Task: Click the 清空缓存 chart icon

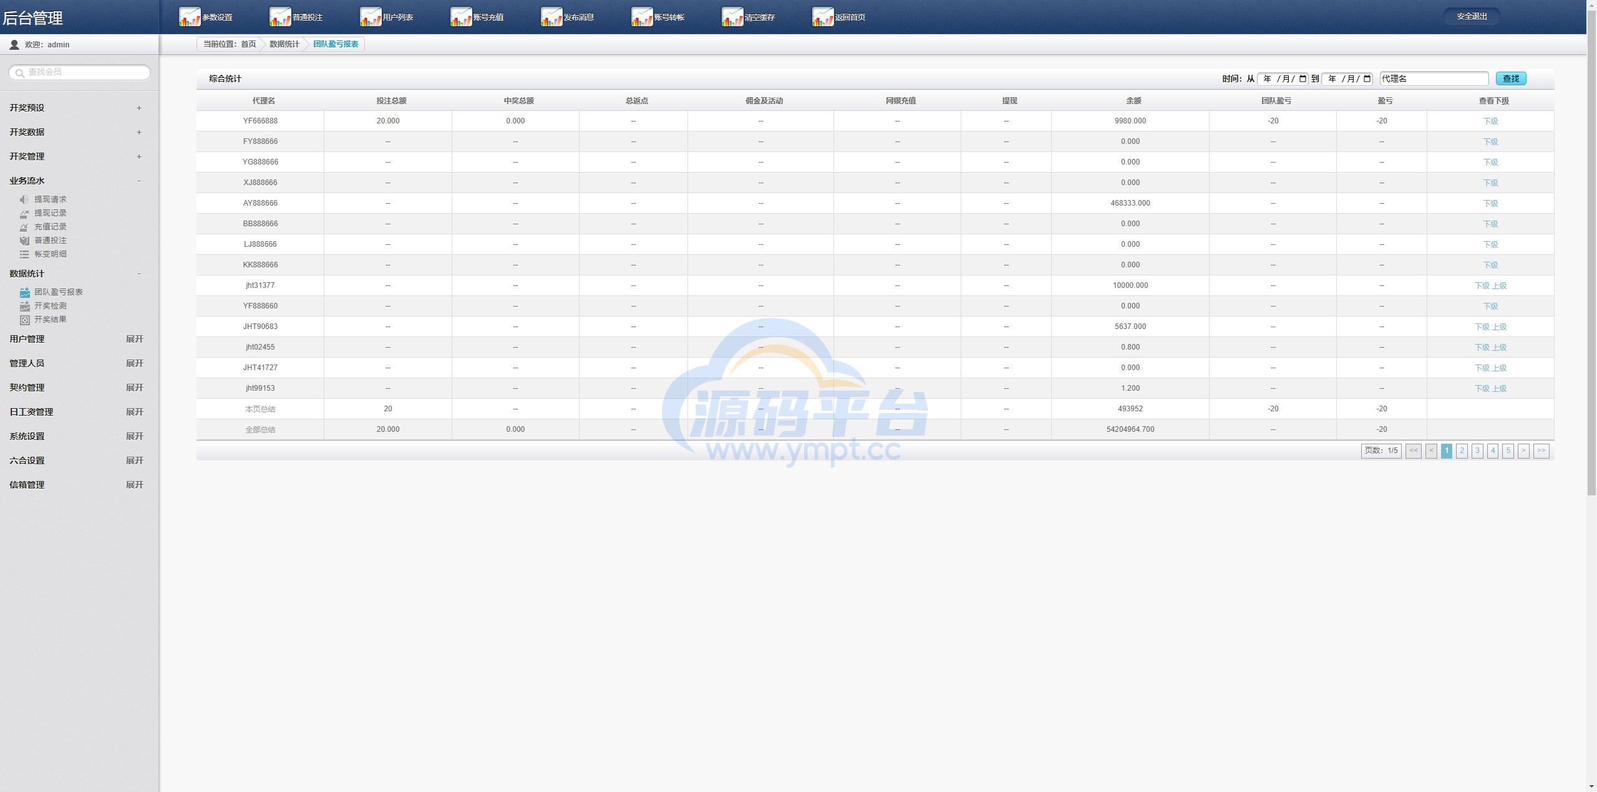Action: pos(732,17)
